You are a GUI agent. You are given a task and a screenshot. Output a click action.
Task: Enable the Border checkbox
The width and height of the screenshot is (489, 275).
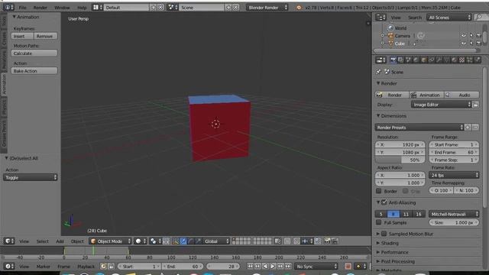pyautogui.click(x=379, y=191)
